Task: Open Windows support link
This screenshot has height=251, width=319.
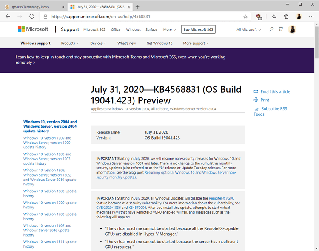Action: click(x=36, y=43)
